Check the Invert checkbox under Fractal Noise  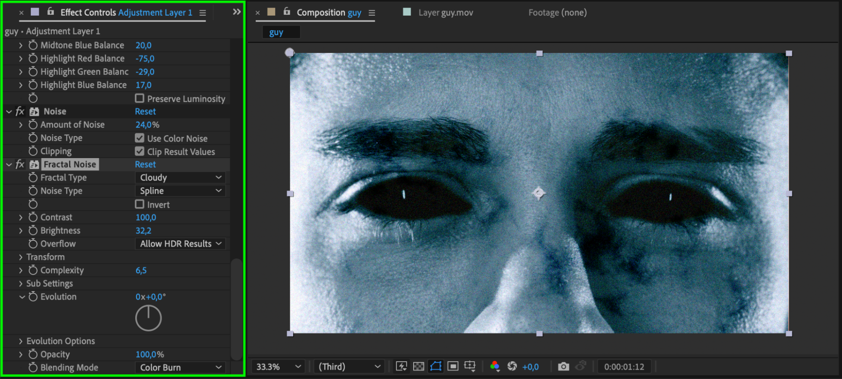coord(139,204)
